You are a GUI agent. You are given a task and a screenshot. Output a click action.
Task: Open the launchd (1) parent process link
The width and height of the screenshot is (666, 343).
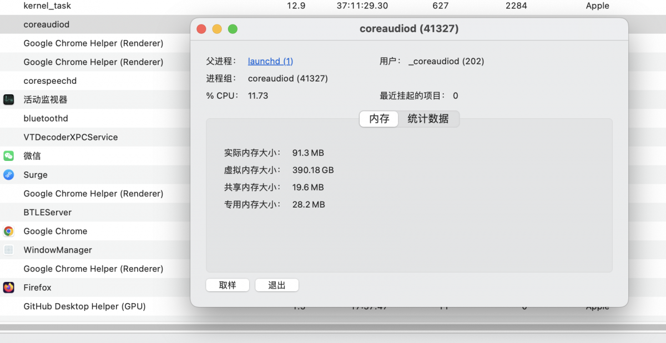tap(270, 62)
